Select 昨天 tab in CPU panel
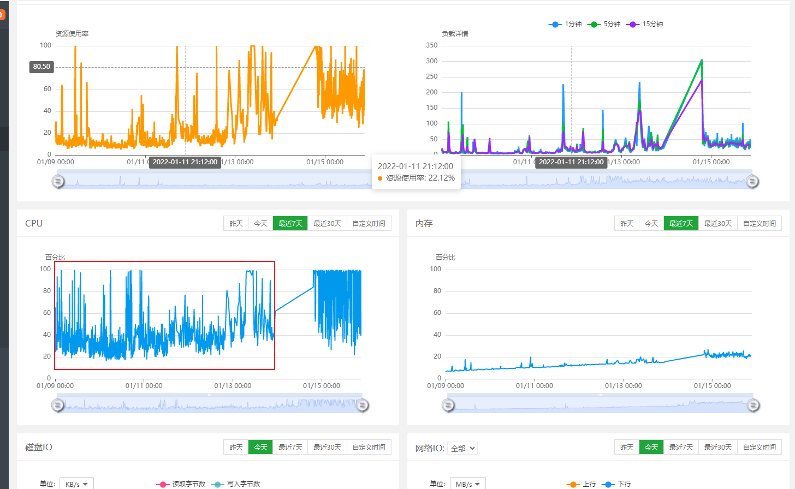The image size is (795, 489). pos(236,223)
